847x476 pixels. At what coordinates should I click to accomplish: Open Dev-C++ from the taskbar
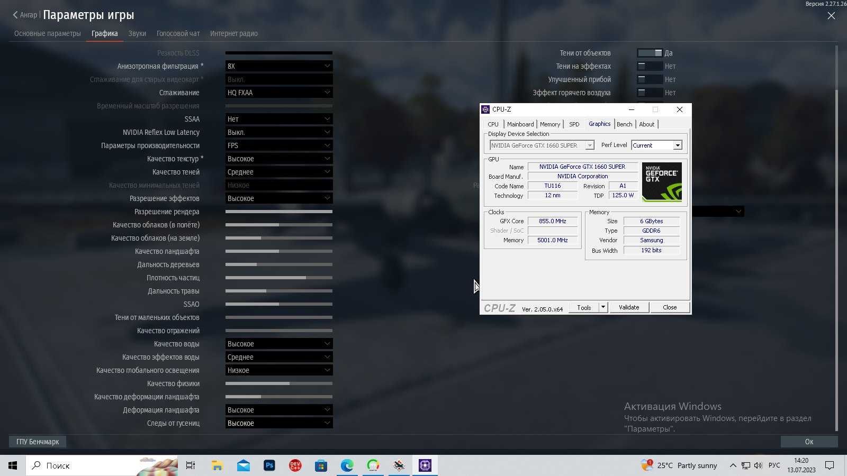pyautogui.click(x=295, y=465)
